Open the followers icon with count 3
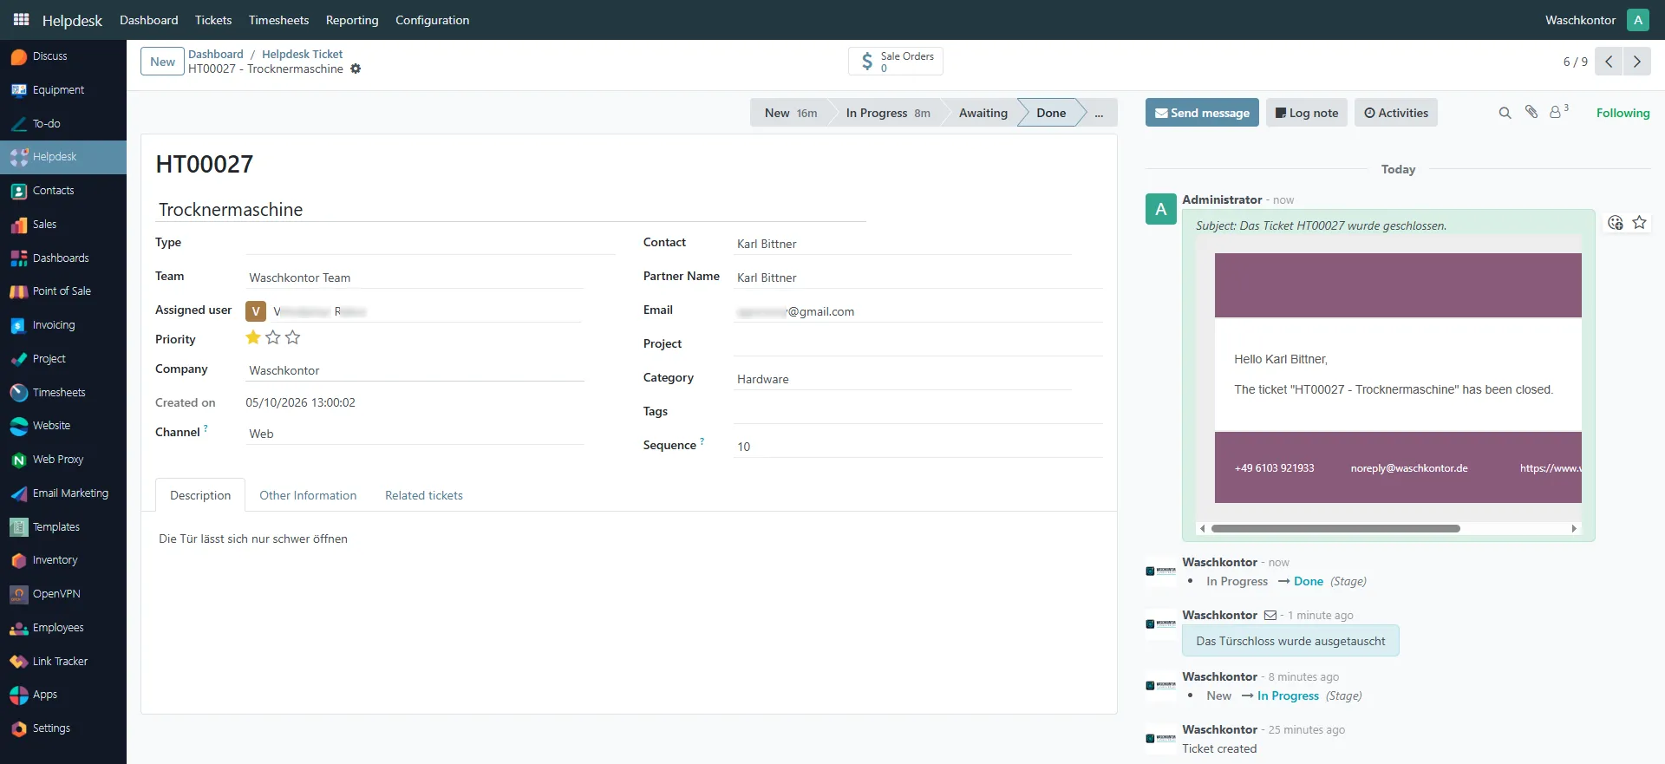 coord(1558,112)
